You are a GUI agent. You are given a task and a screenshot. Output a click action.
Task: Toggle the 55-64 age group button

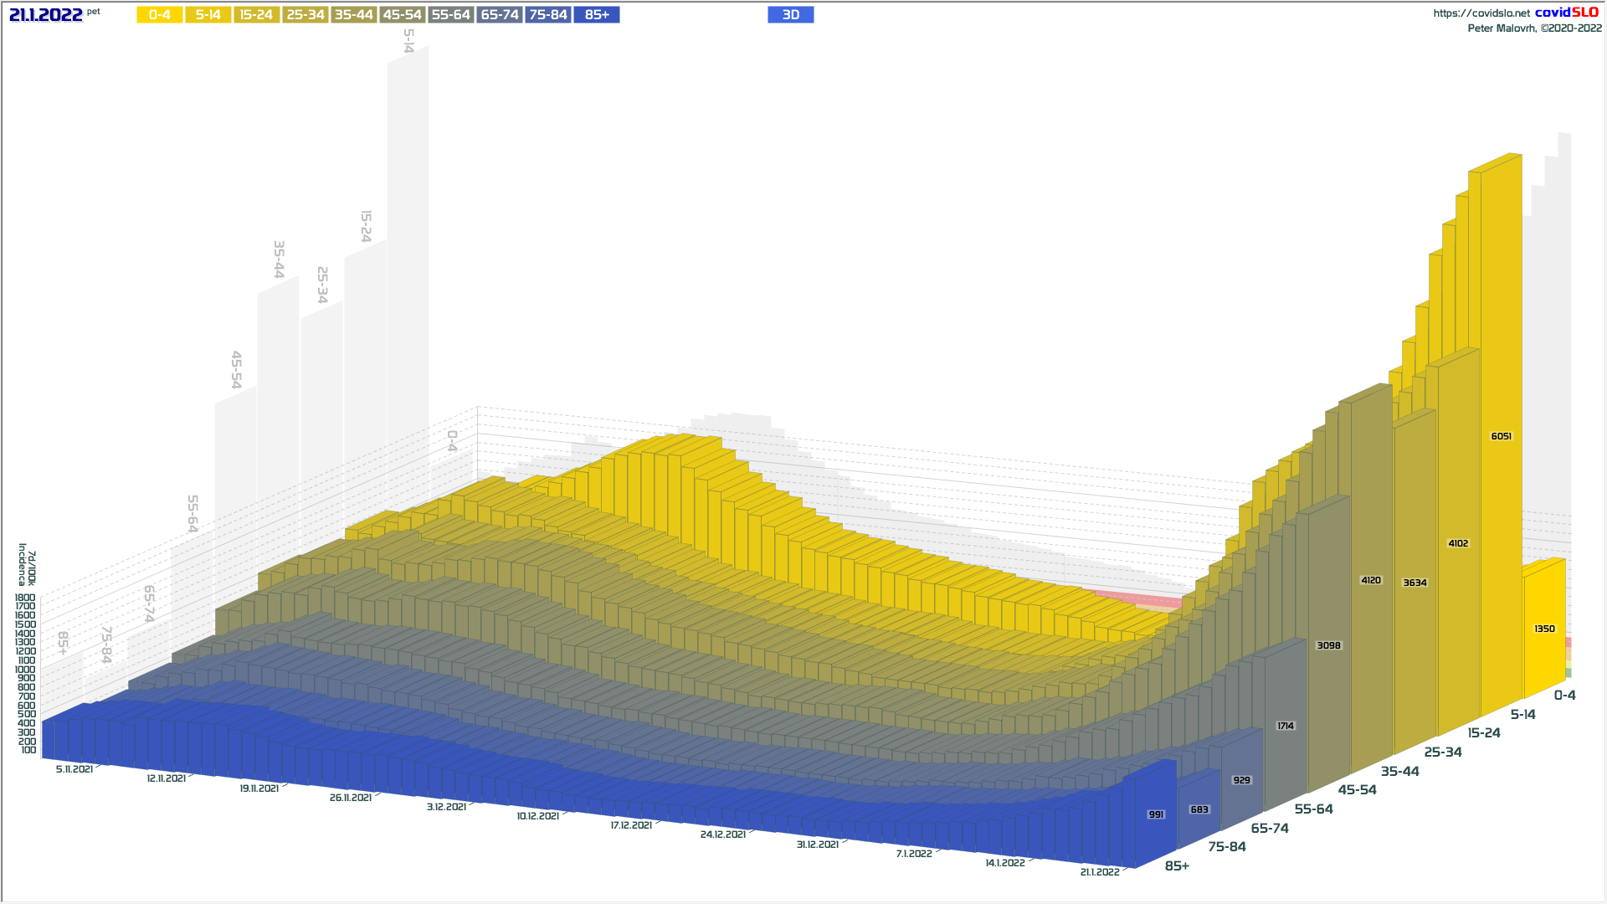450,15
